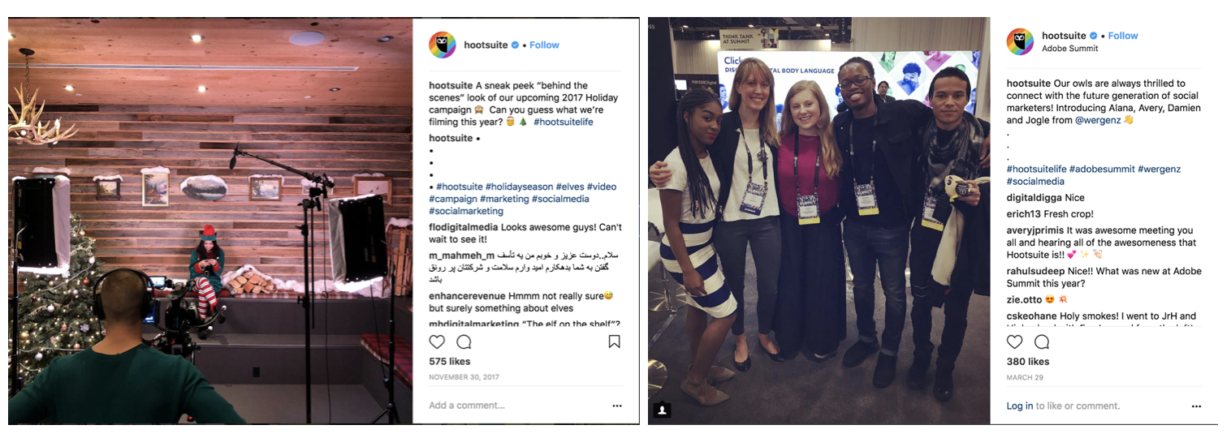Screen dimensions: 1231x438
Task: Like the holiday campaign post with heart icon
Action: point(437,341)
